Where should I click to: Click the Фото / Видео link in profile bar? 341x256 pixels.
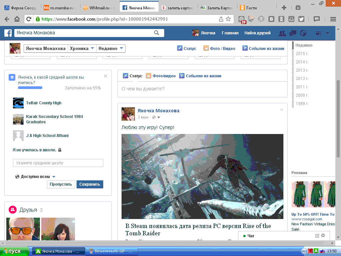tap(219, 48)
